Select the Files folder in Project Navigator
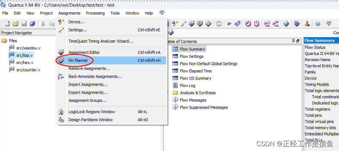Screen dimensions: 339x151 (x=9, y=41)
